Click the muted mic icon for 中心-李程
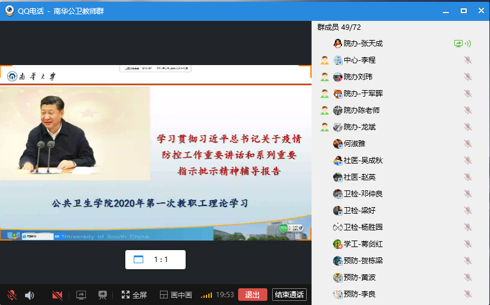490x305 pixels. (467, 60)
